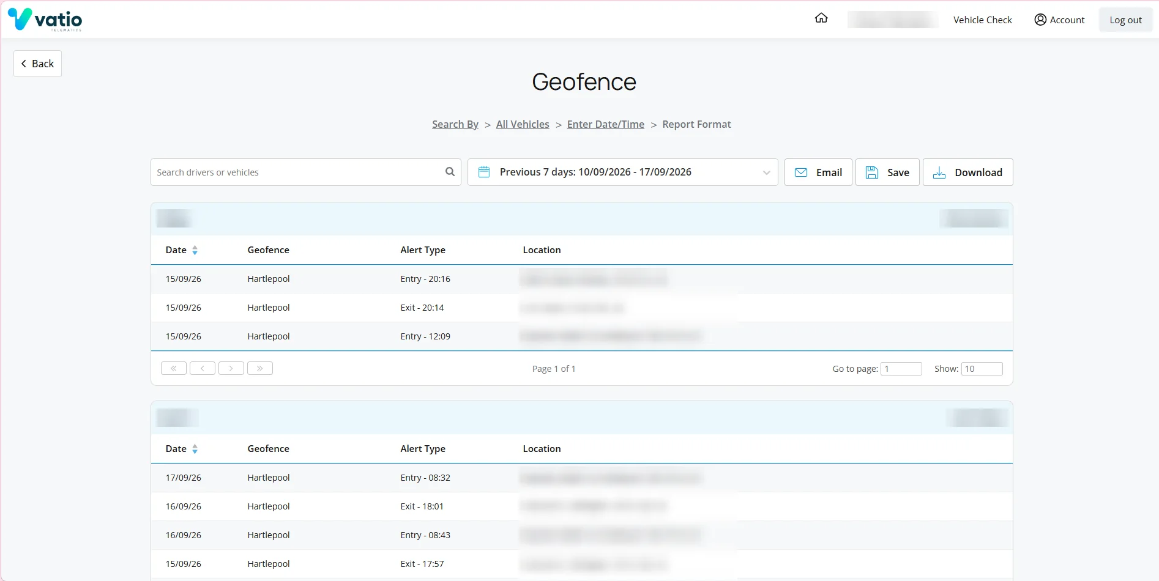This screenshot has height=581, width=1159.
Task: Click the 17/09/26 date cell
Action: pyautogui.click(x=184, y=478)
